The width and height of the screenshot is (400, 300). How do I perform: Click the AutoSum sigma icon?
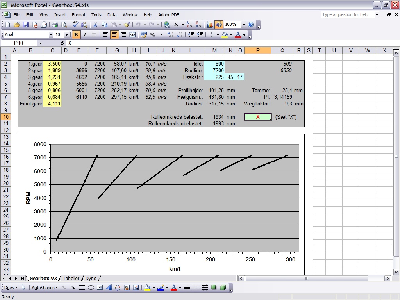[176, 25]
